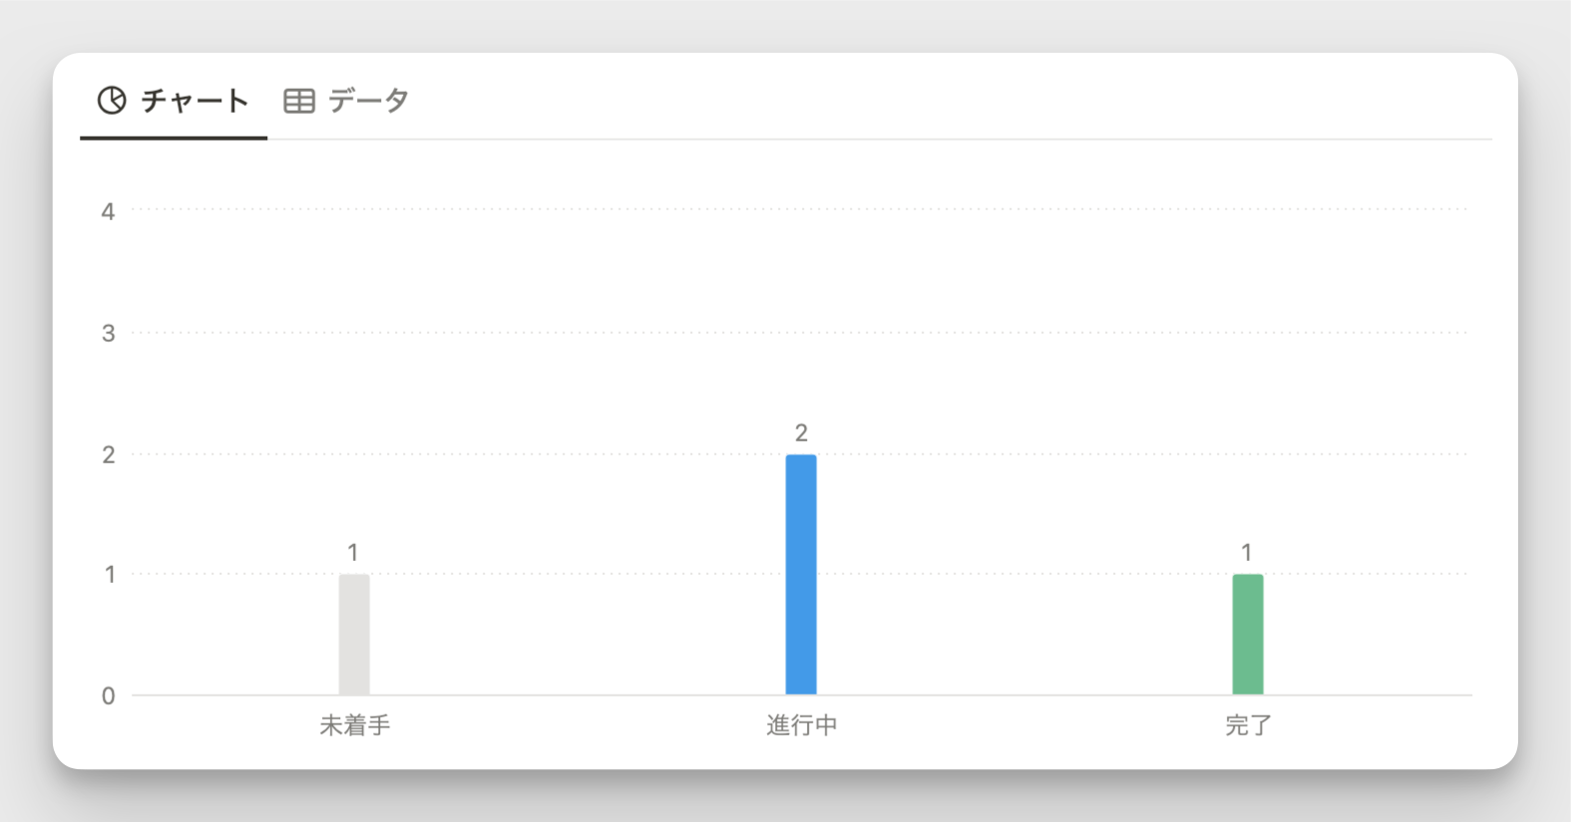Click the 未着手 x-axis label
The image size is (1571, 822).
[354, 725]
